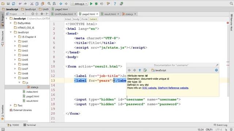Click the Save All disk icon

pyautogui.click(x=8, y=4)
